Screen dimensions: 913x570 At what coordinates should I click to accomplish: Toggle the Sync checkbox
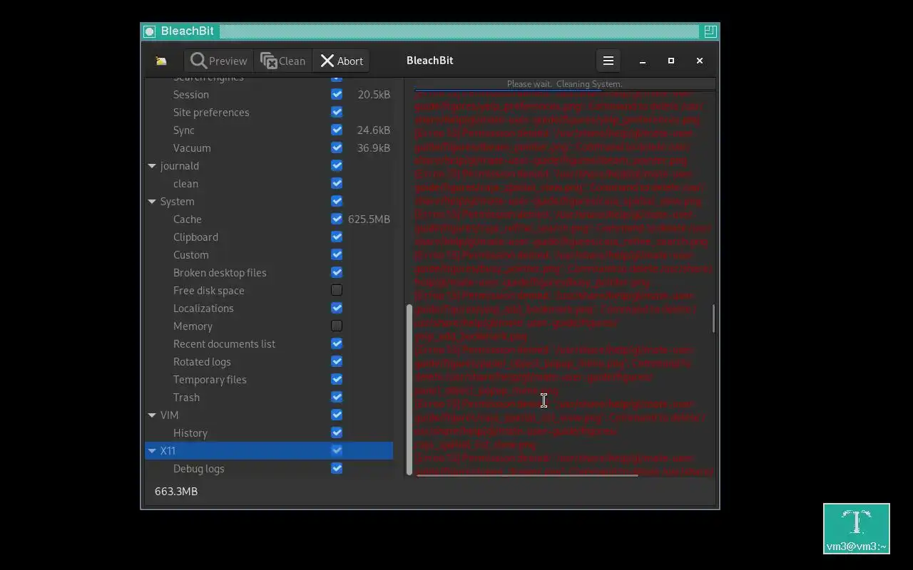click(337, 130)
